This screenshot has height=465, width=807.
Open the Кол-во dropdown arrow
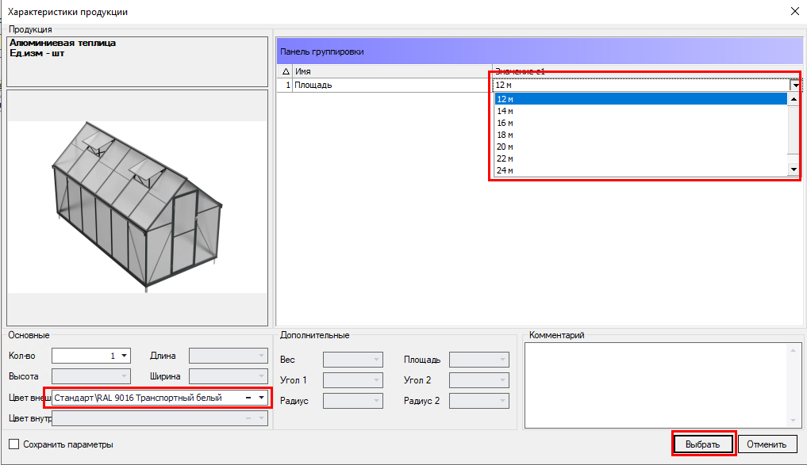pyautogui.click(x=124, y=356)
